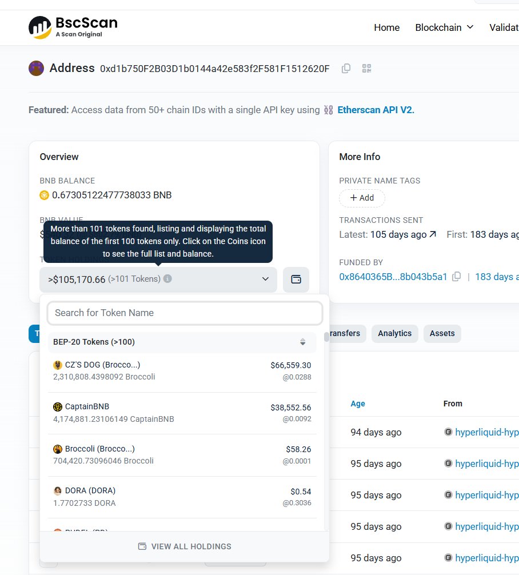Switch to the Analytics tab

(394, 333)
